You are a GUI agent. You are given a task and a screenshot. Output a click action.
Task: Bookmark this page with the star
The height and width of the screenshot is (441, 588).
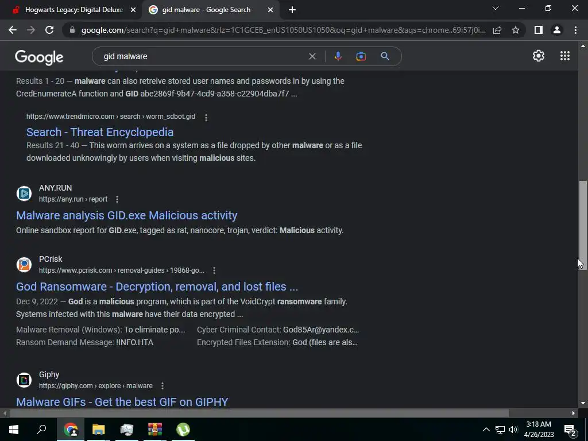(516, 30)
